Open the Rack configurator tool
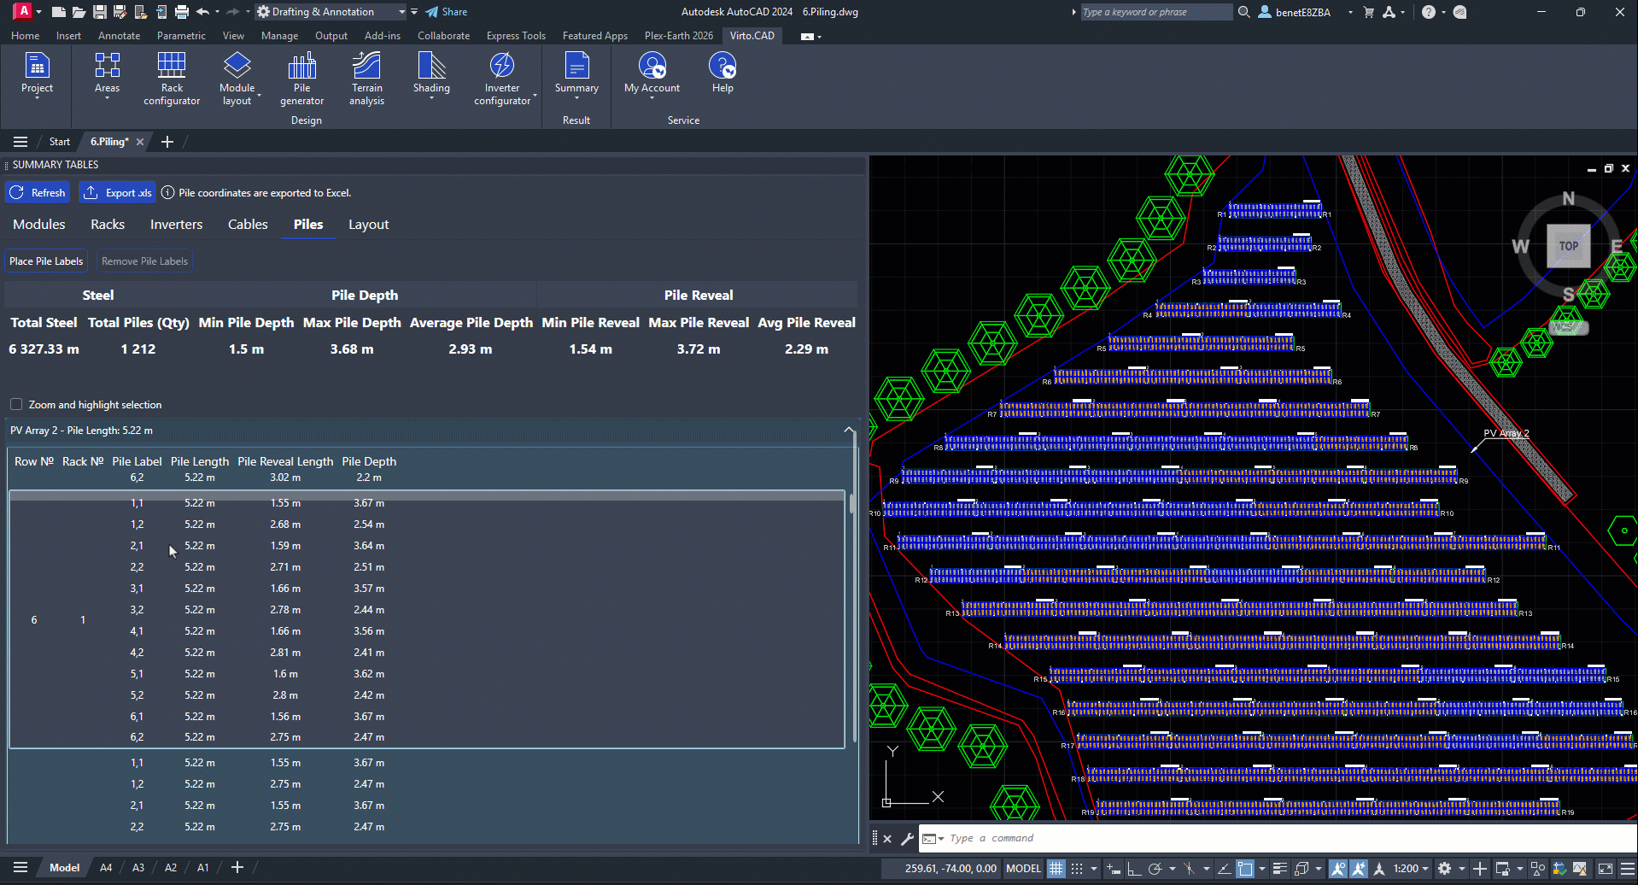The image size is (1638, 885). (172, 78)
